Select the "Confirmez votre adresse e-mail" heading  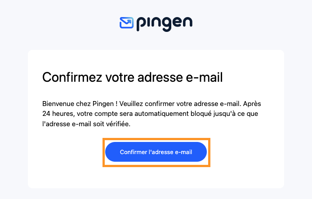[133, 77]
